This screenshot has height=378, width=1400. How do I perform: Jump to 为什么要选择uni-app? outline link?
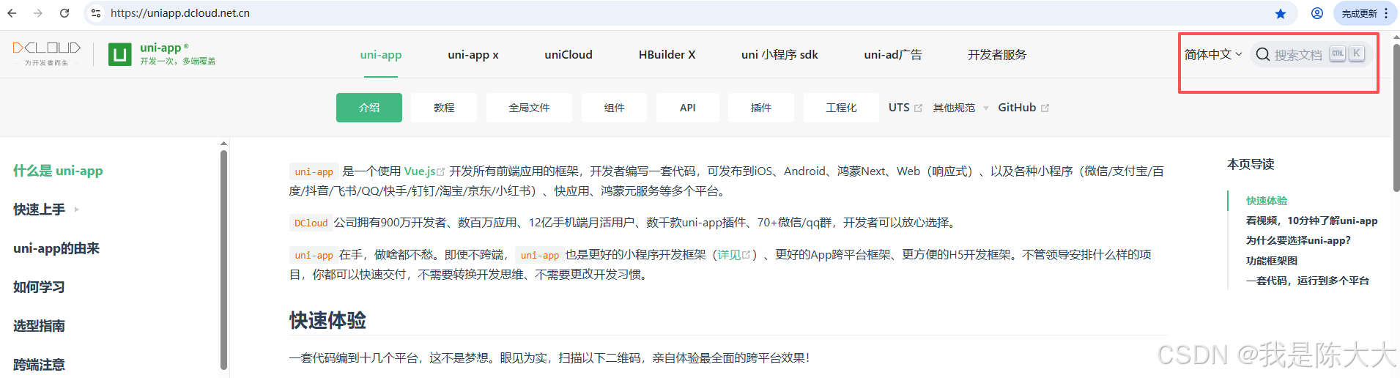click(x=1298, y=240)
